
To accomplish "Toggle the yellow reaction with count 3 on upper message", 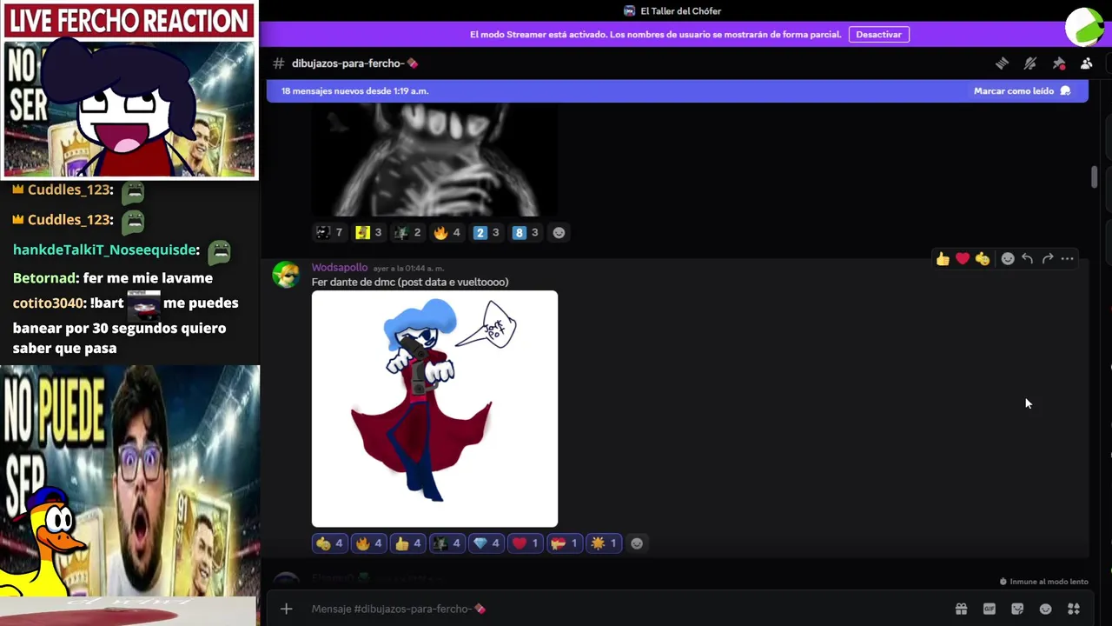I will [368, 232].
